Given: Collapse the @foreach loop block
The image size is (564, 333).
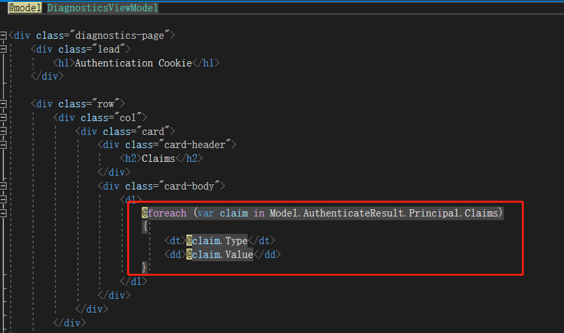Looking at the screenshot, I should click(3, 213).
